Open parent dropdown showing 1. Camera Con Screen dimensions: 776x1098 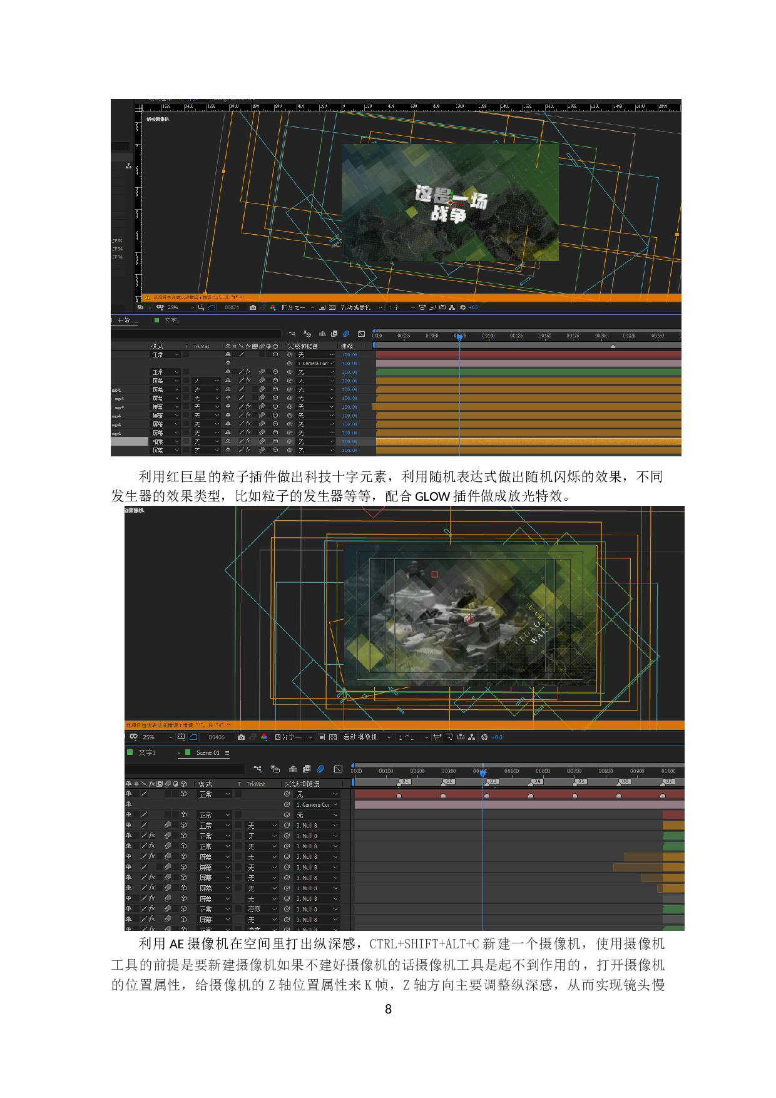(x=317, y=804)
